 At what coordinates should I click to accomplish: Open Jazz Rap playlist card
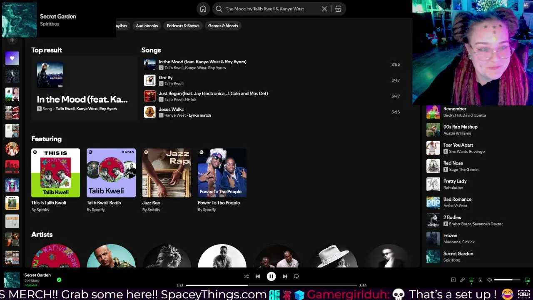[x=167, y=180]
